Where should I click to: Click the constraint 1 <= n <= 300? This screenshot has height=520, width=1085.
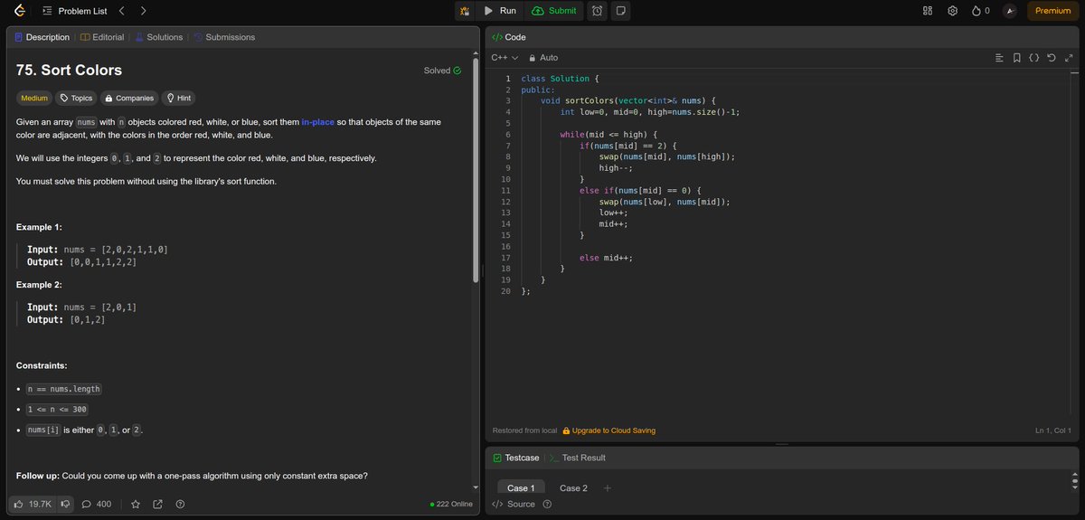[56, 409]
